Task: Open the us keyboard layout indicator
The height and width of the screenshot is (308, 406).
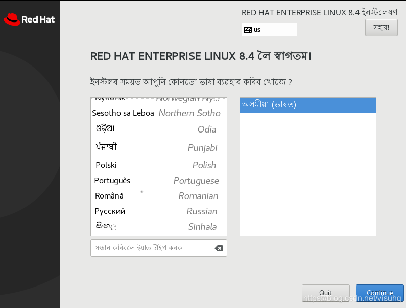Action: point(269,30)
